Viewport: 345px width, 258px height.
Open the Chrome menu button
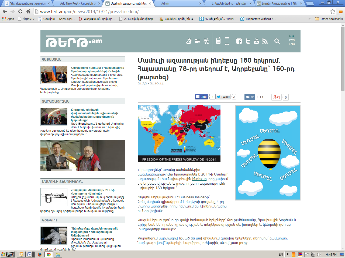pyautogui.click(x=341, y=12)
